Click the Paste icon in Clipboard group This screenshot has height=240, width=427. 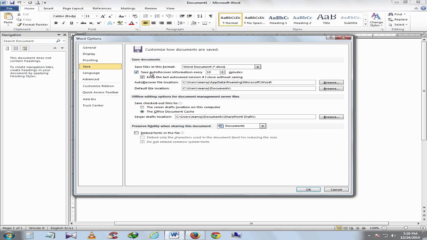tap(8, 17)
